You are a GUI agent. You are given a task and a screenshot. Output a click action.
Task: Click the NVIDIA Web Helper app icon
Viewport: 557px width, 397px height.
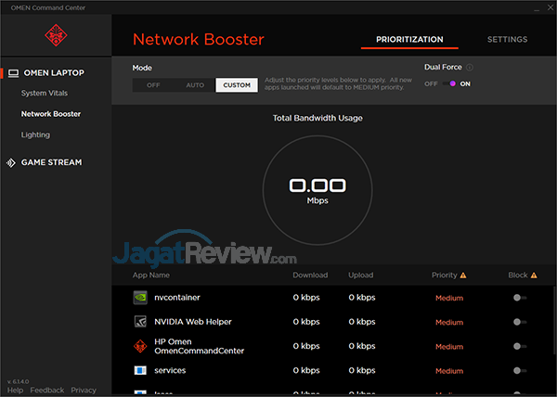click(x=140, y=322)
